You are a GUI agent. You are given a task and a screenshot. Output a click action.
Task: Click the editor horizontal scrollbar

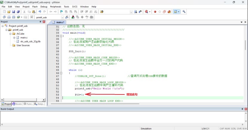95,104
